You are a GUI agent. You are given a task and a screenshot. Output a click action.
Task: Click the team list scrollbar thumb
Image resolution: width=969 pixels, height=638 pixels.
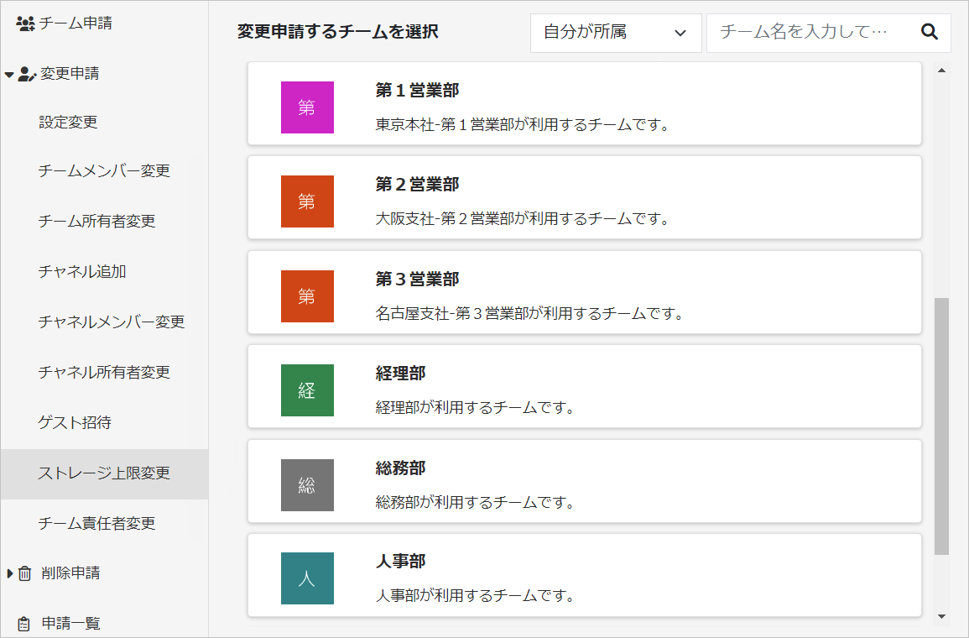[941, 426]
